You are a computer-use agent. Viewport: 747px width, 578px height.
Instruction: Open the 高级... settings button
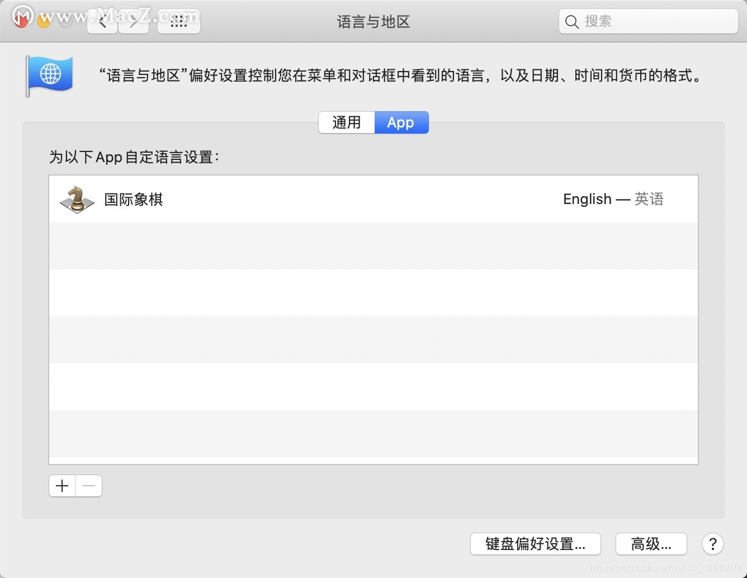click(x=651, y=544)
